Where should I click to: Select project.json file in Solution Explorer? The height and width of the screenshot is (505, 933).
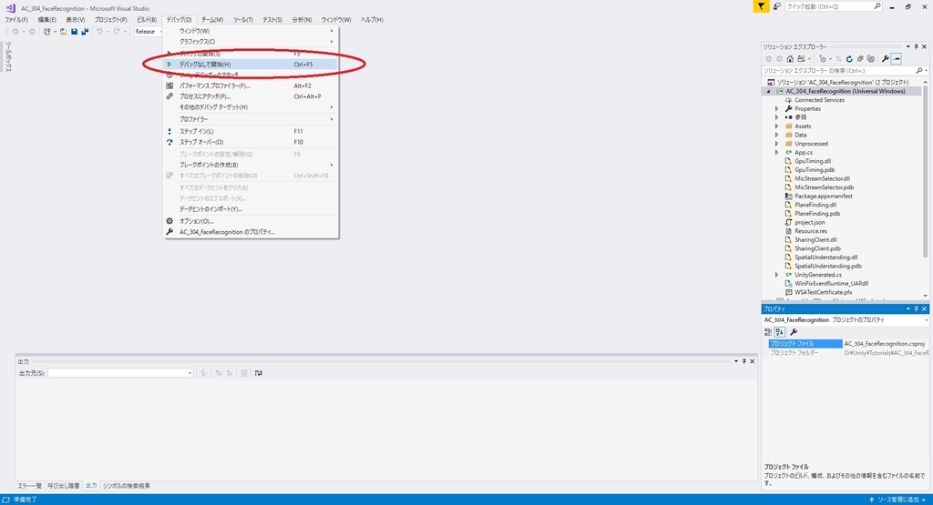810,222
